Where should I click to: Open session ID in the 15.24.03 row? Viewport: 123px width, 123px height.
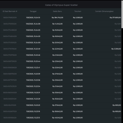(10, 36)
